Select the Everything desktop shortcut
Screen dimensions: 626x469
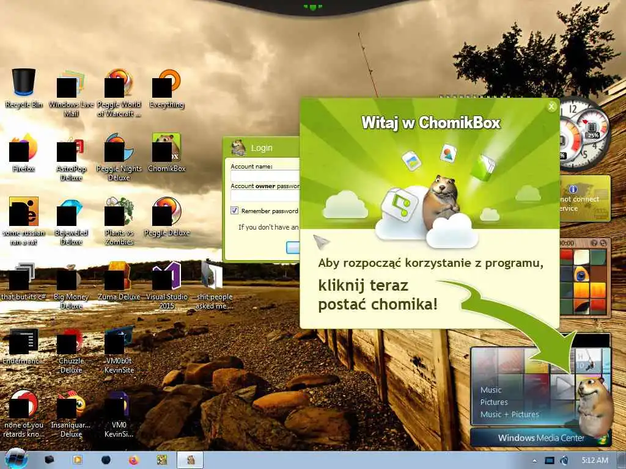(166, 89)
